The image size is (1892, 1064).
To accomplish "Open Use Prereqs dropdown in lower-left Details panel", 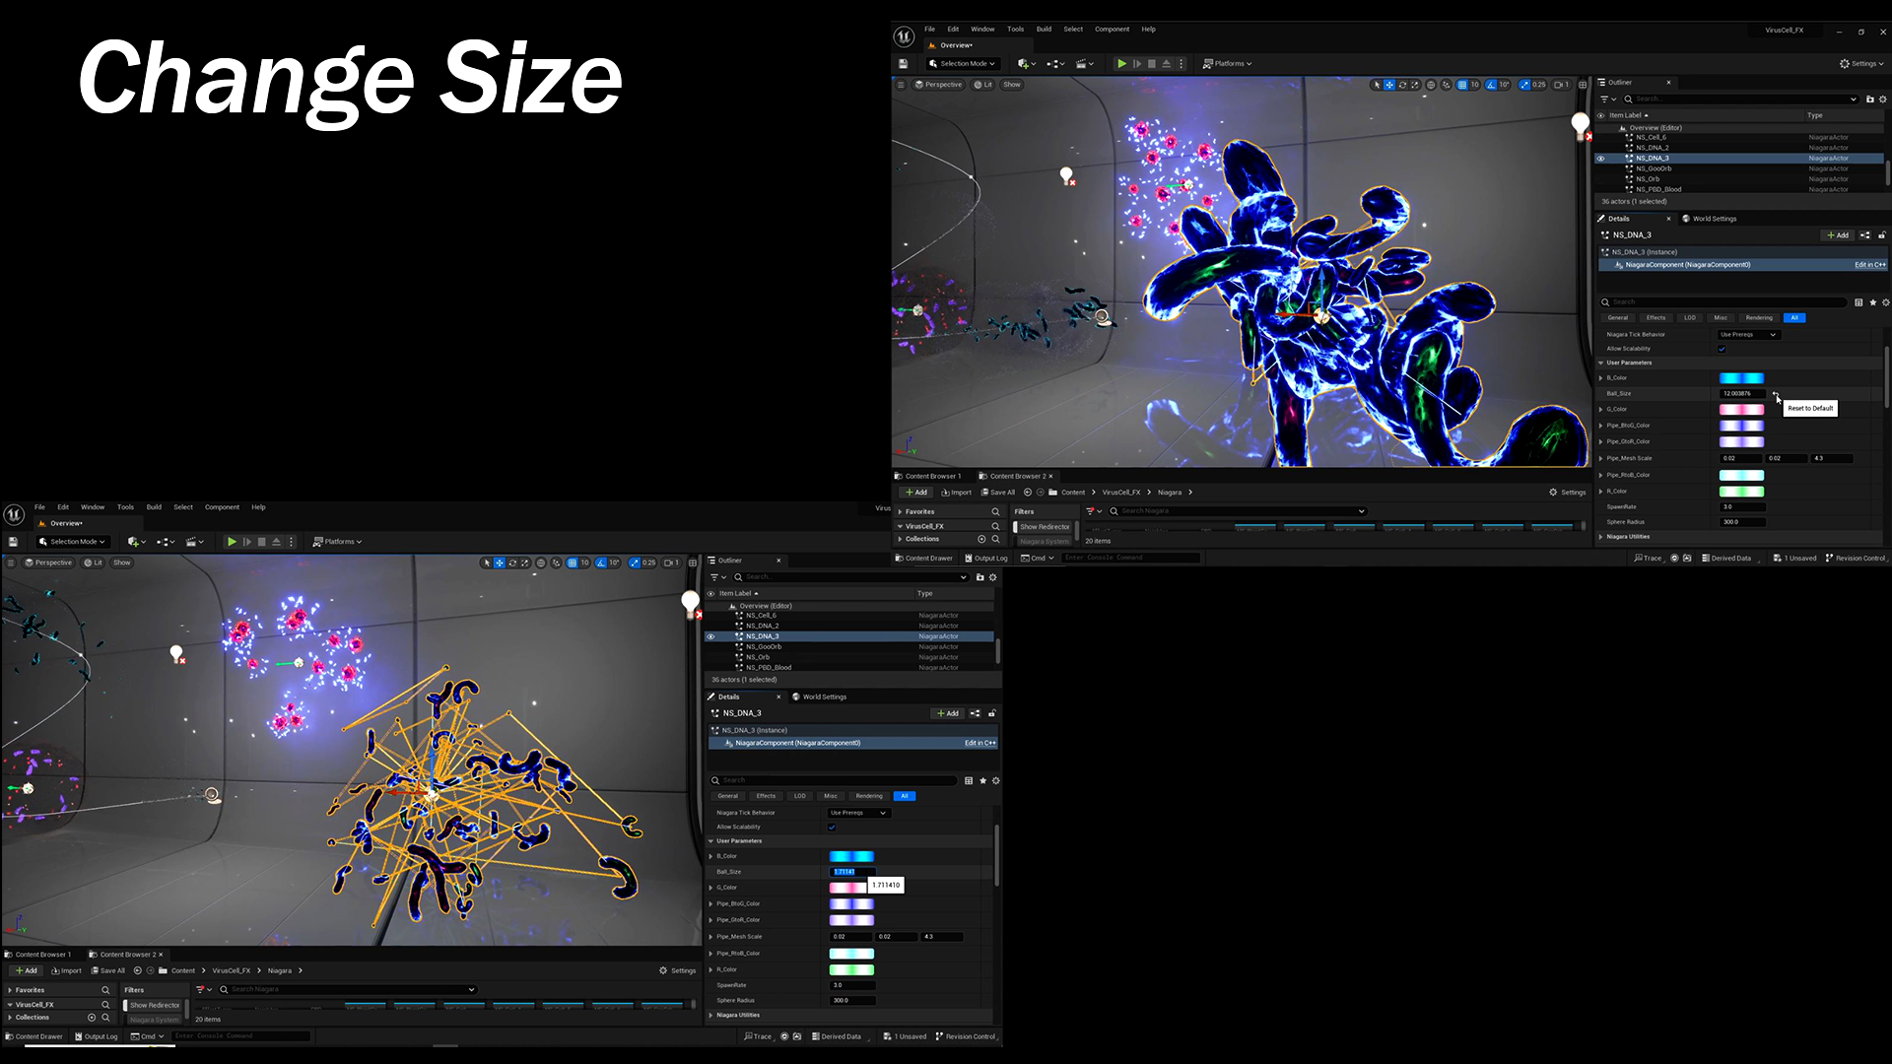I will pyautogui.click(x=857, y=813).
